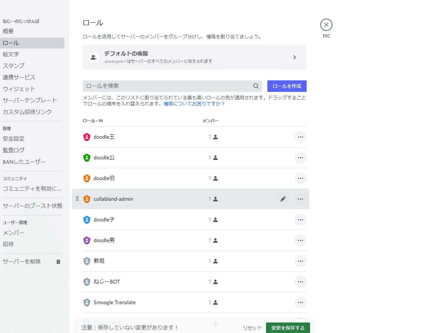Expand デフォルトの権限 with its chevron
Viewport: 439px width, 333px height.
pyautogui.click(x=294, y=57)
